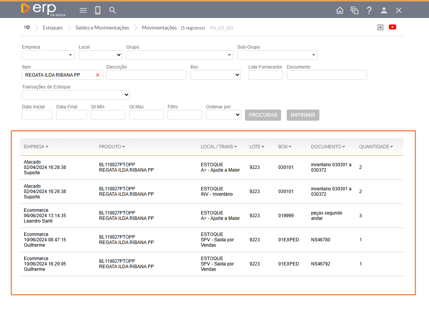The width and height of the screenshot is (429, 321).
Task: Open the search magnifier icon
Action: click(112, 10)
